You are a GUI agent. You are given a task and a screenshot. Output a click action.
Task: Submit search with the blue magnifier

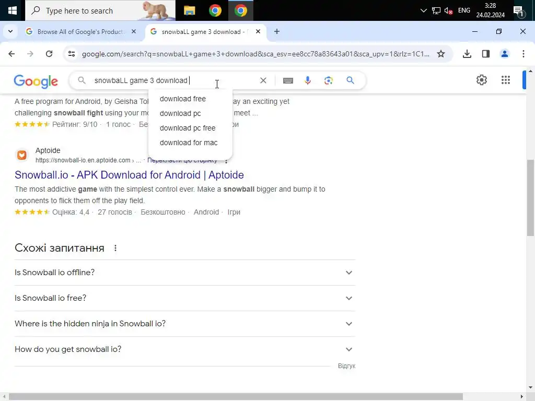click(x=350, y=80)
